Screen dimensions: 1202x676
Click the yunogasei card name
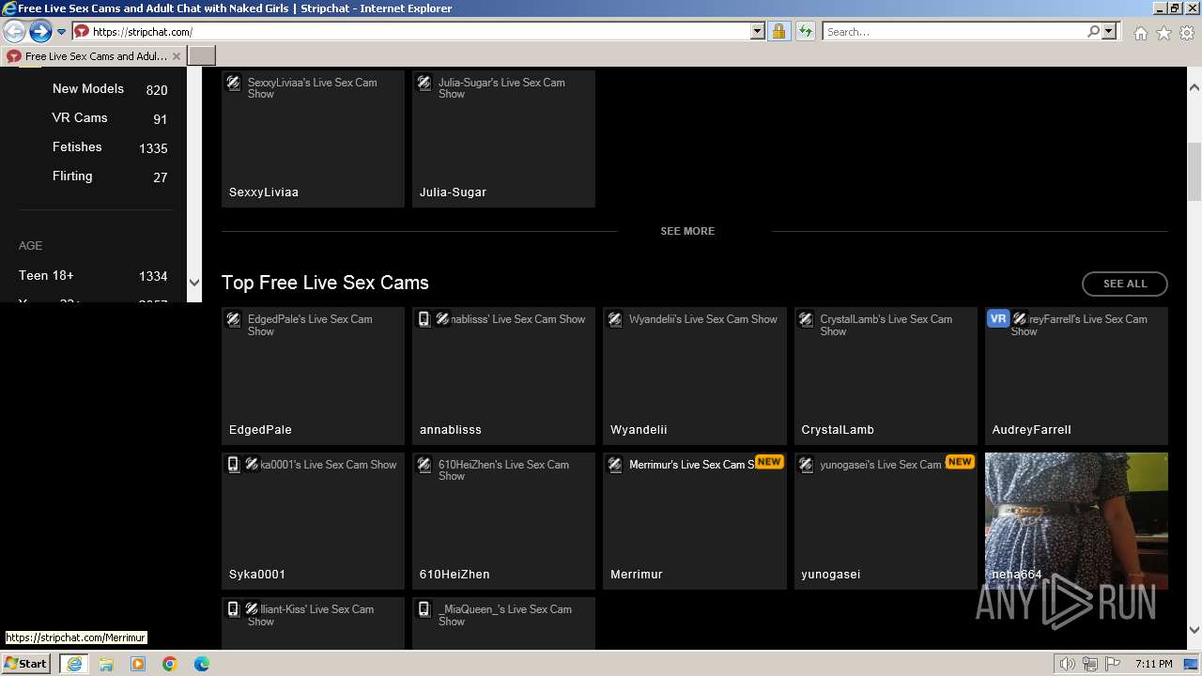831,575
